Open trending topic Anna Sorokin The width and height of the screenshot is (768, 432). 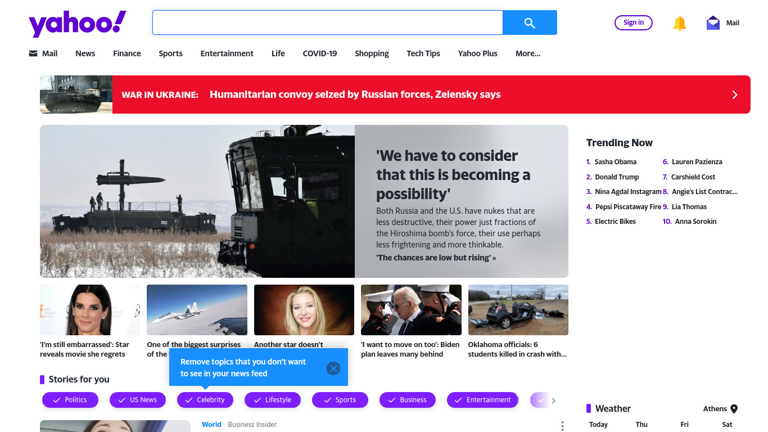point(696,222)
